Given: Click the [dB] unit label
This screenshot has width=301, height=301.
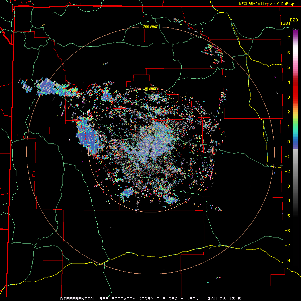Looking at the screenshot, I should coord(286,23).
